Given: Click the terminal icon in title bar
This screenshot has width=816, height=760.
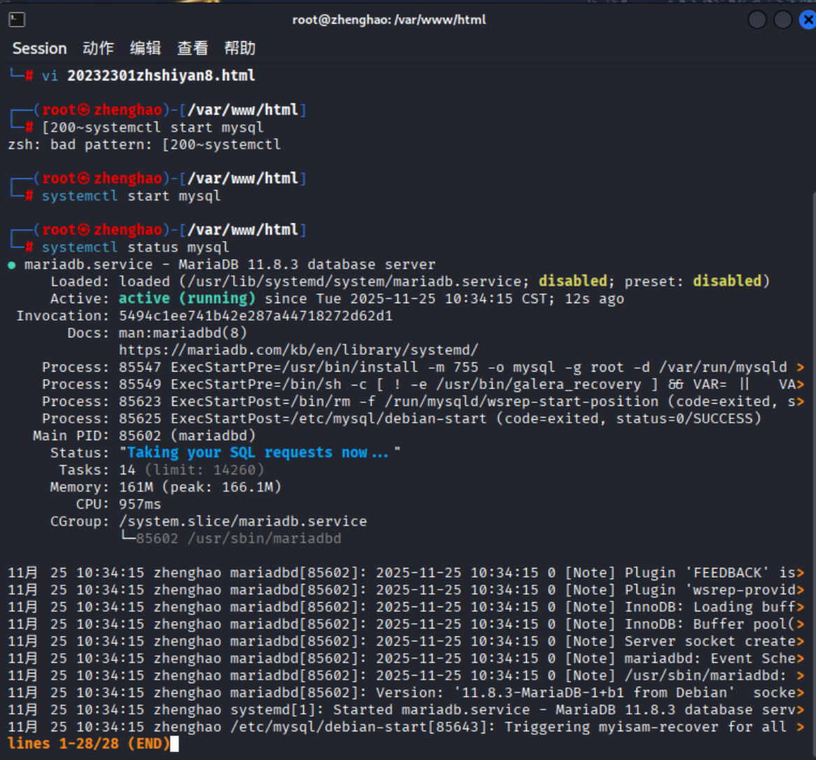Looking at the screenshot, I should pos(17,20).
